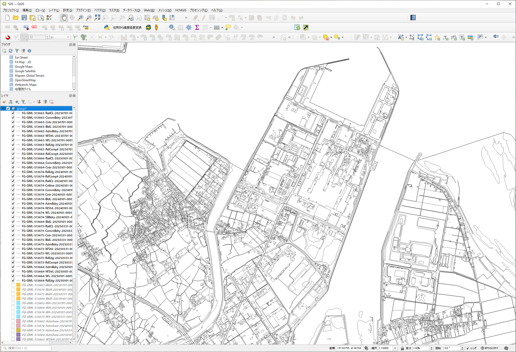Click 住所から緯度経度変換 toolbar button

click(127, 27)
